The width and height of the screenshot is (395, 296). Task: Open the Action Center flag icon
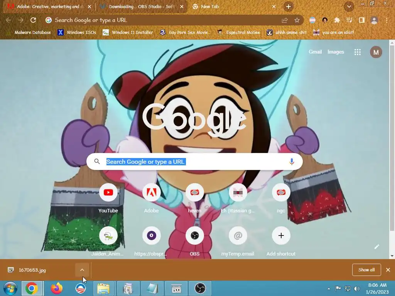coord(338,289)
